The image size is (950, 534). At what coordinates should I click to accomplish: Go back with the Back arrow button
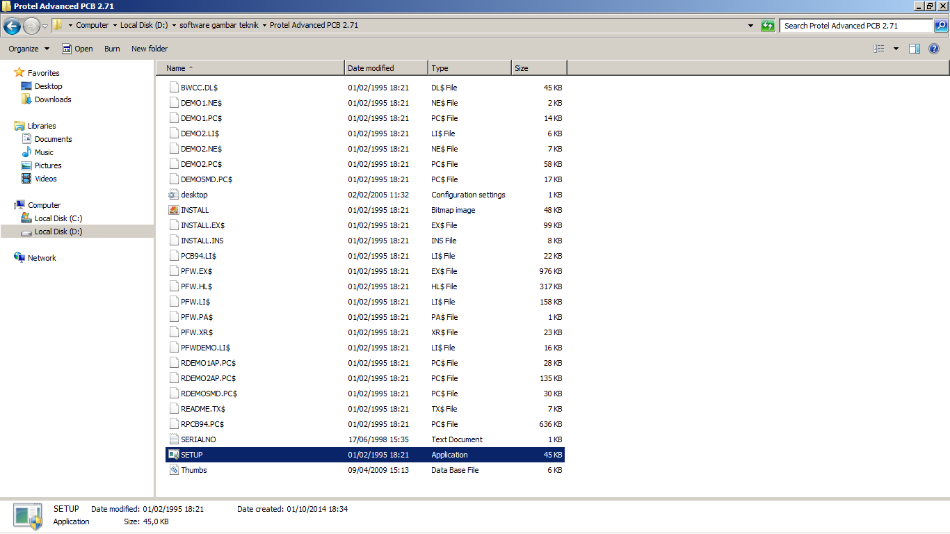(x=12, y=26)
